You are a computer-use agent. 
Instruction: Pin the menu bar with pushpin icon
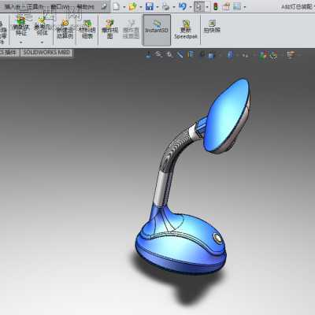[104, 6]
